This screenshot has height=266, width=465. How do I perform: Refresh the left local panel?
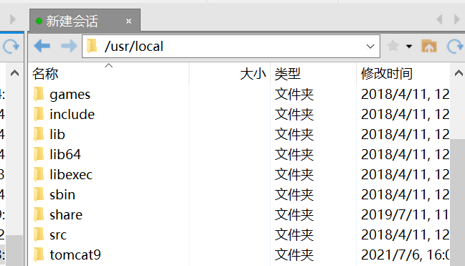(x=11, y=47)
